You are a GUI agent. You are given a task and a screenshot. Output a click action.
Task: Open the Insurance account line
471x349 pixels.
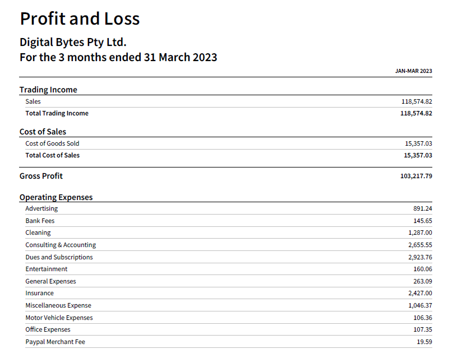[39, 293]
